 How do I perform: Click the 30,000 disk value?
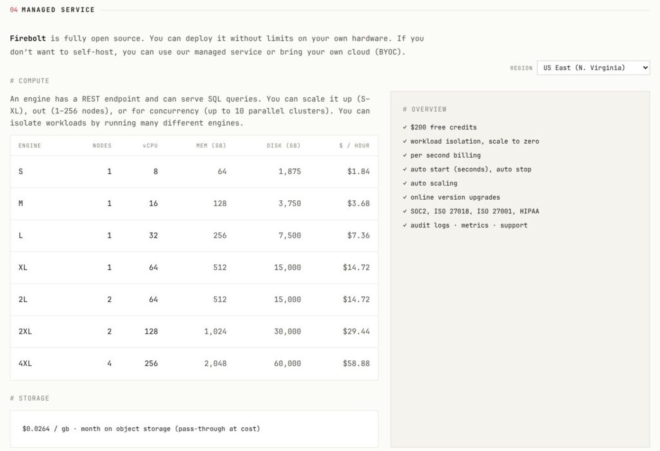point(287,331)
